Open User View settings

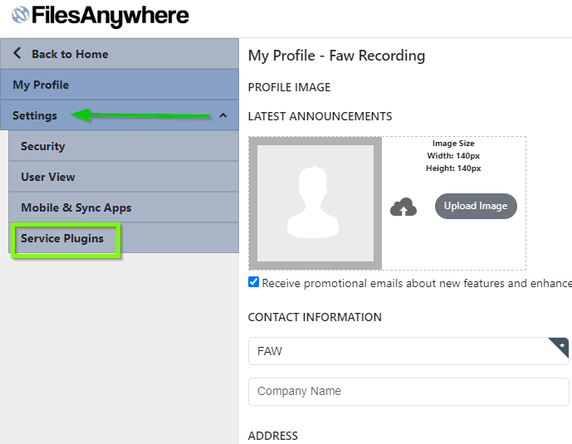(124, 177)
